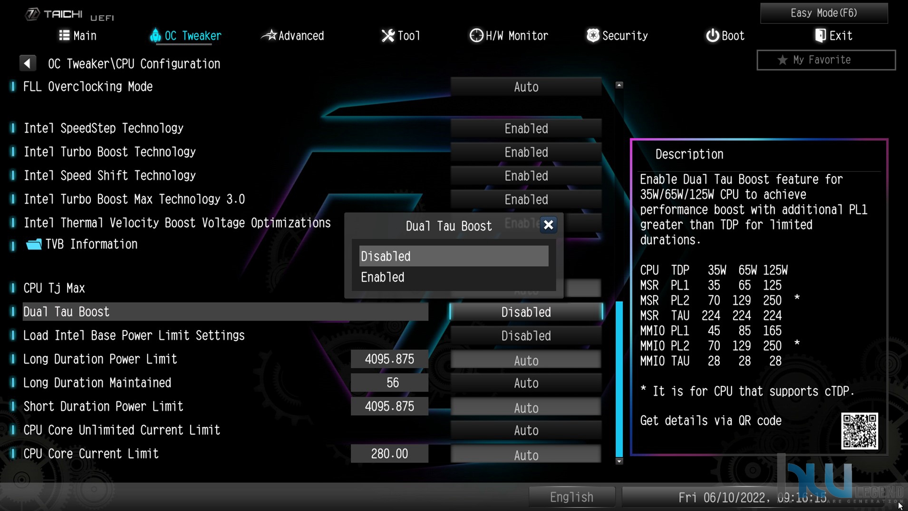The image size is (908, 511).
Task: Click the Exit door icon
Action: pyautogui.click(x=820, y=36)
